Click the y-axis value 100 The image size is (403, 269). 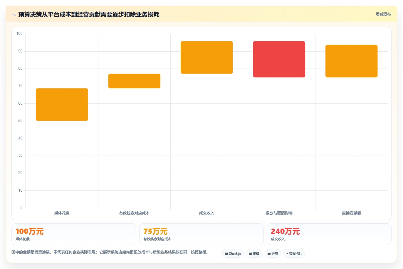click(x=19, y=34)
